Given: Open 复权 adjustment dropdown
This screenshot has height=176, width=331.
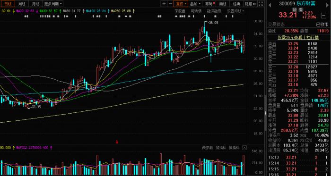Looking at the screenshot, I should pos(181,4).
